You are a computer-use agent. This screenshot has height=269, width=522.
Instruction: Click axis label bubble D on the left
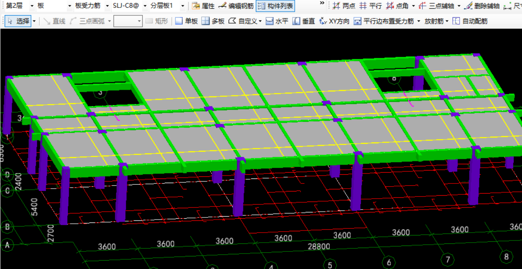(x=7, y=174)
